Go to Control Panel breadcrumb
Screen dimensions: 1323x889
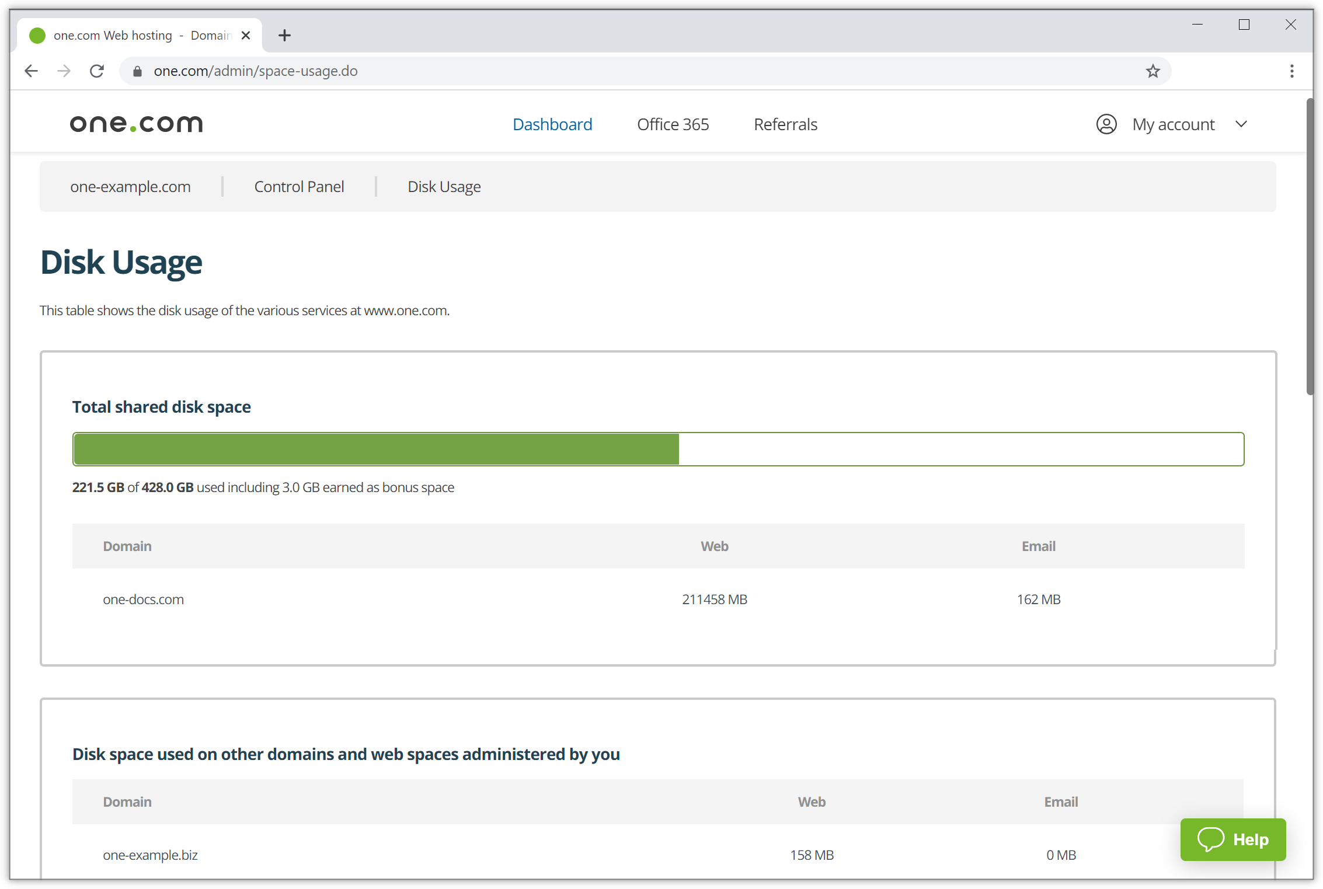[299, 187]
